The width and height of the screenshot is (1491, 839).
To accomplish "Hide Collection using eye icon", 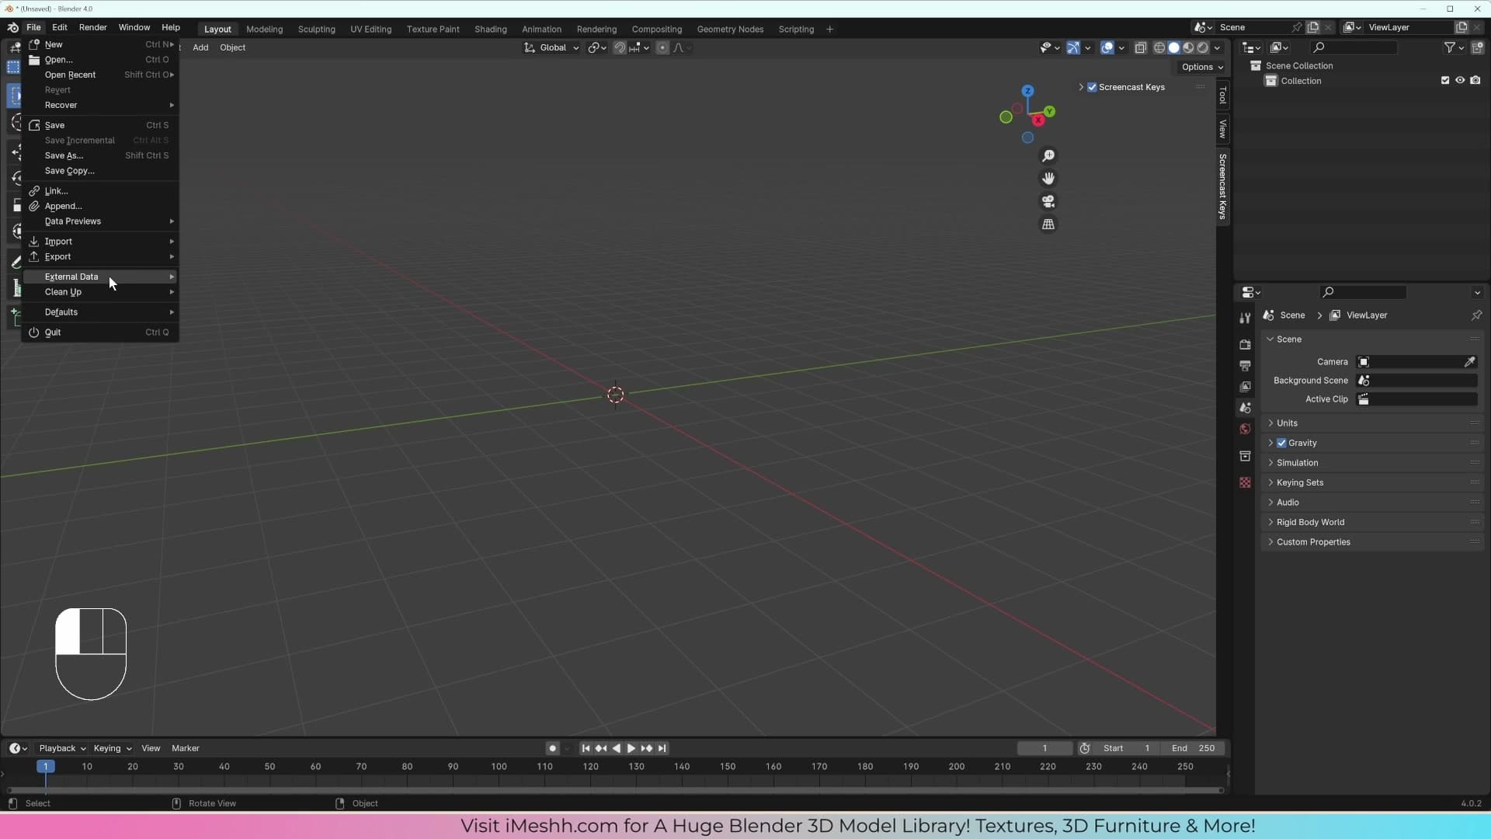I will point(1460,81).
